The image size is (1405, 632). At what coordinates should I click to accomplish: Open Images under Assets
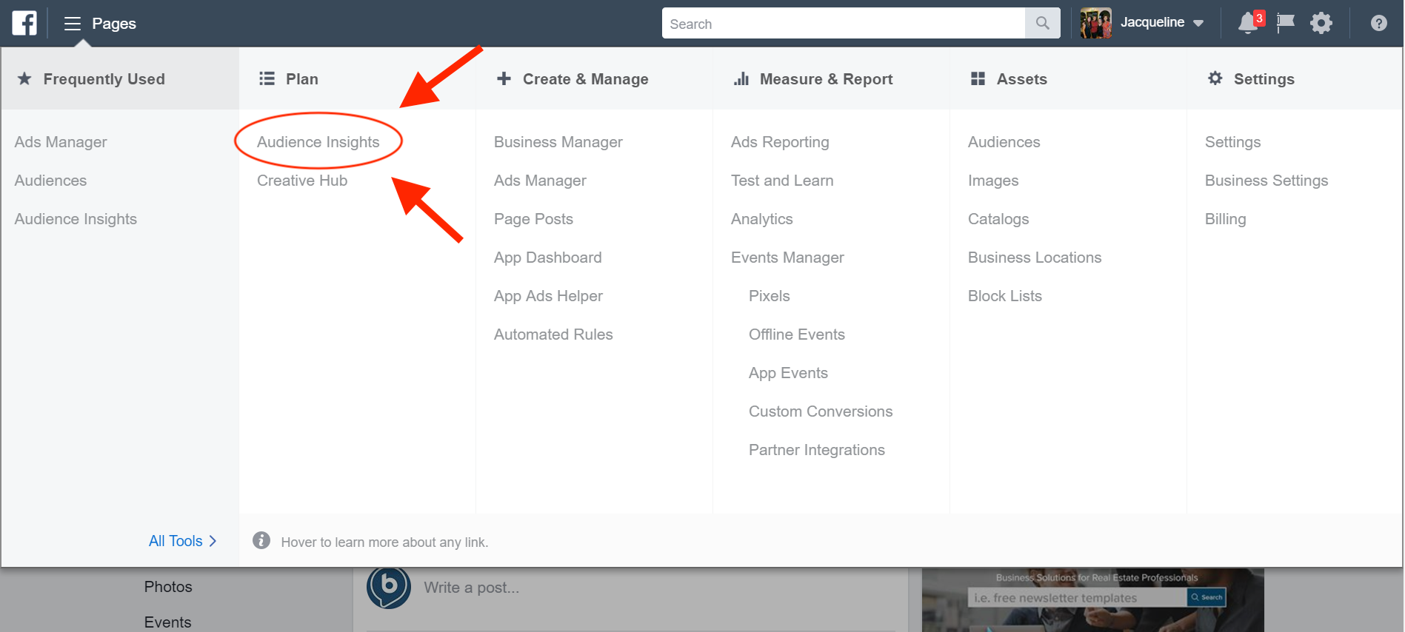(x=993, y=181)
